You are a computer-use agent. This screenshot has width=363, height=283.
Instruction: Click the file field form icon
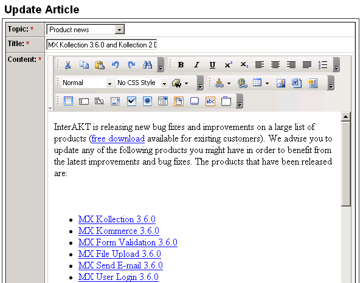click(179, 101)
